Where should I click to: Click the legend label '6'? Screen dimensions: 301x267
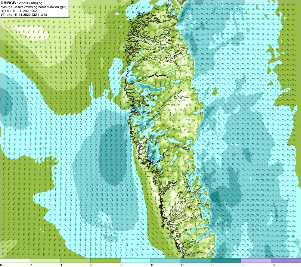[92, 265]
